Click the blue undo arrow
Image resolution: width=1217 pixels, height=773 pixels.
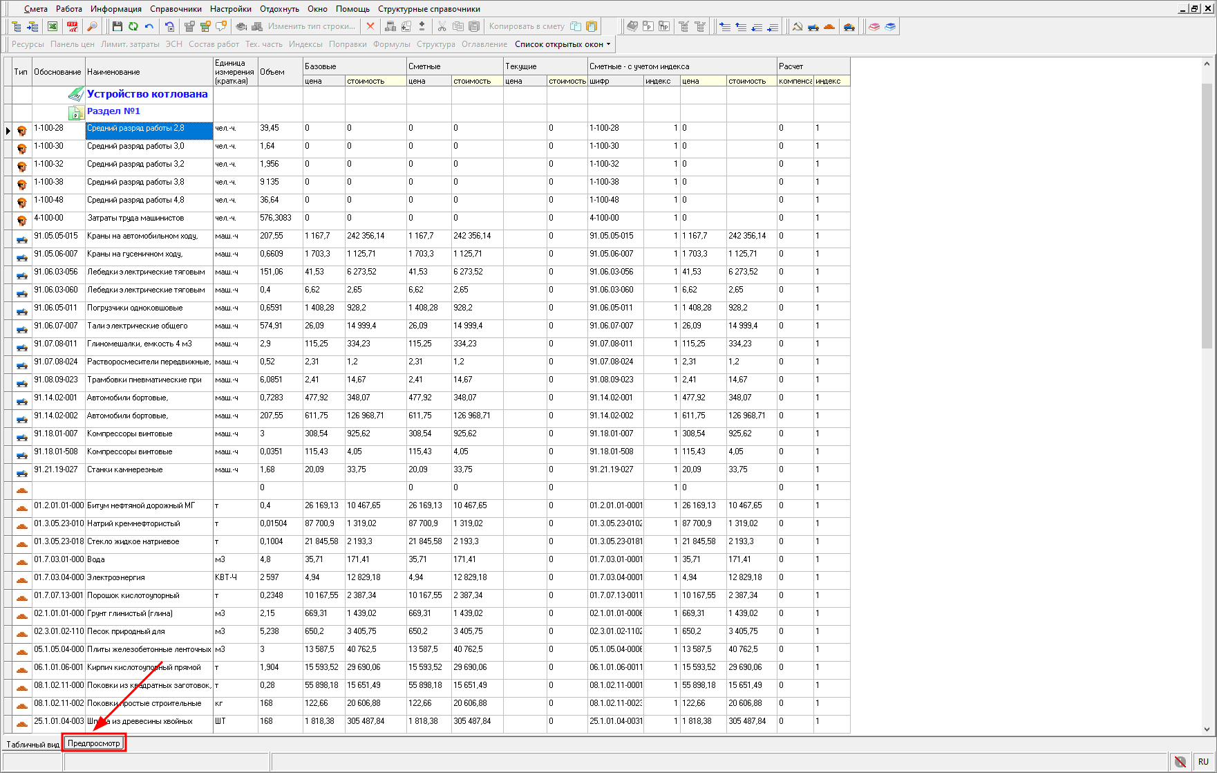tap(149, 26)
